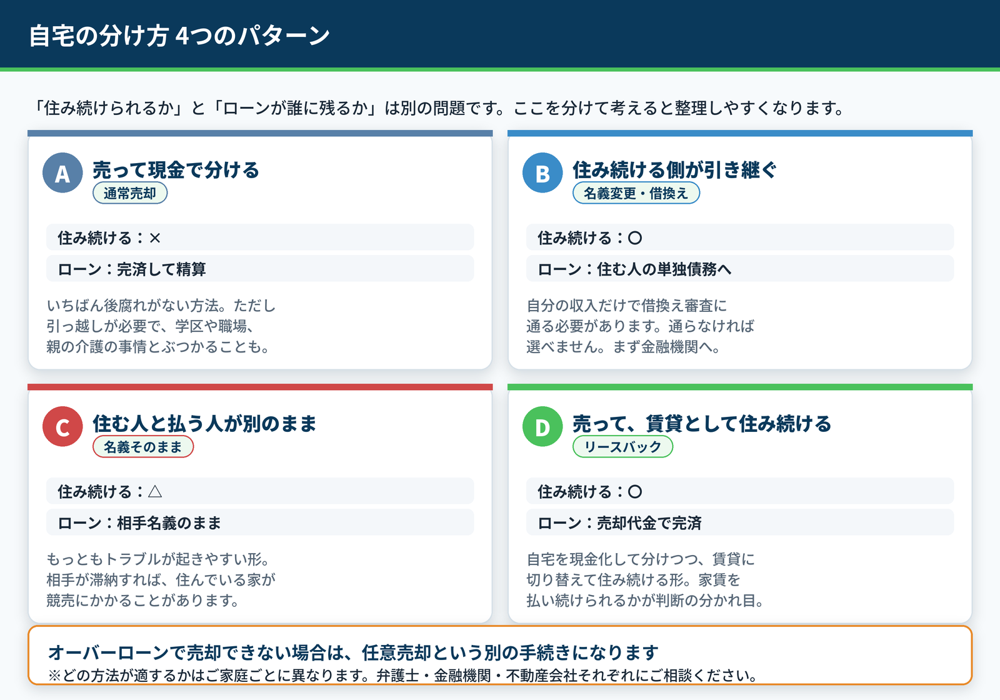Screen dimensions: 1000x700
Task: Click heading 売って、賃貸として住み続ける
Action: tap(702, 424)
